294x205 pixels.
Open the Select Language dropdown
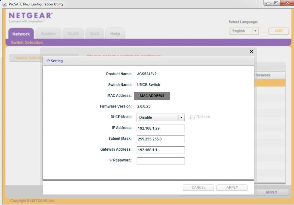(x=244, y=31)
